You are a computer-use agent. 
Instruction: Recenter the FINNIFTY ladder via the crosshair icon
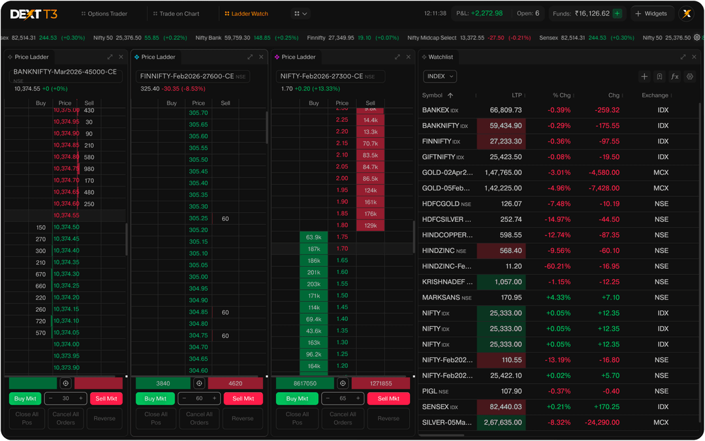tap(200, 383)
